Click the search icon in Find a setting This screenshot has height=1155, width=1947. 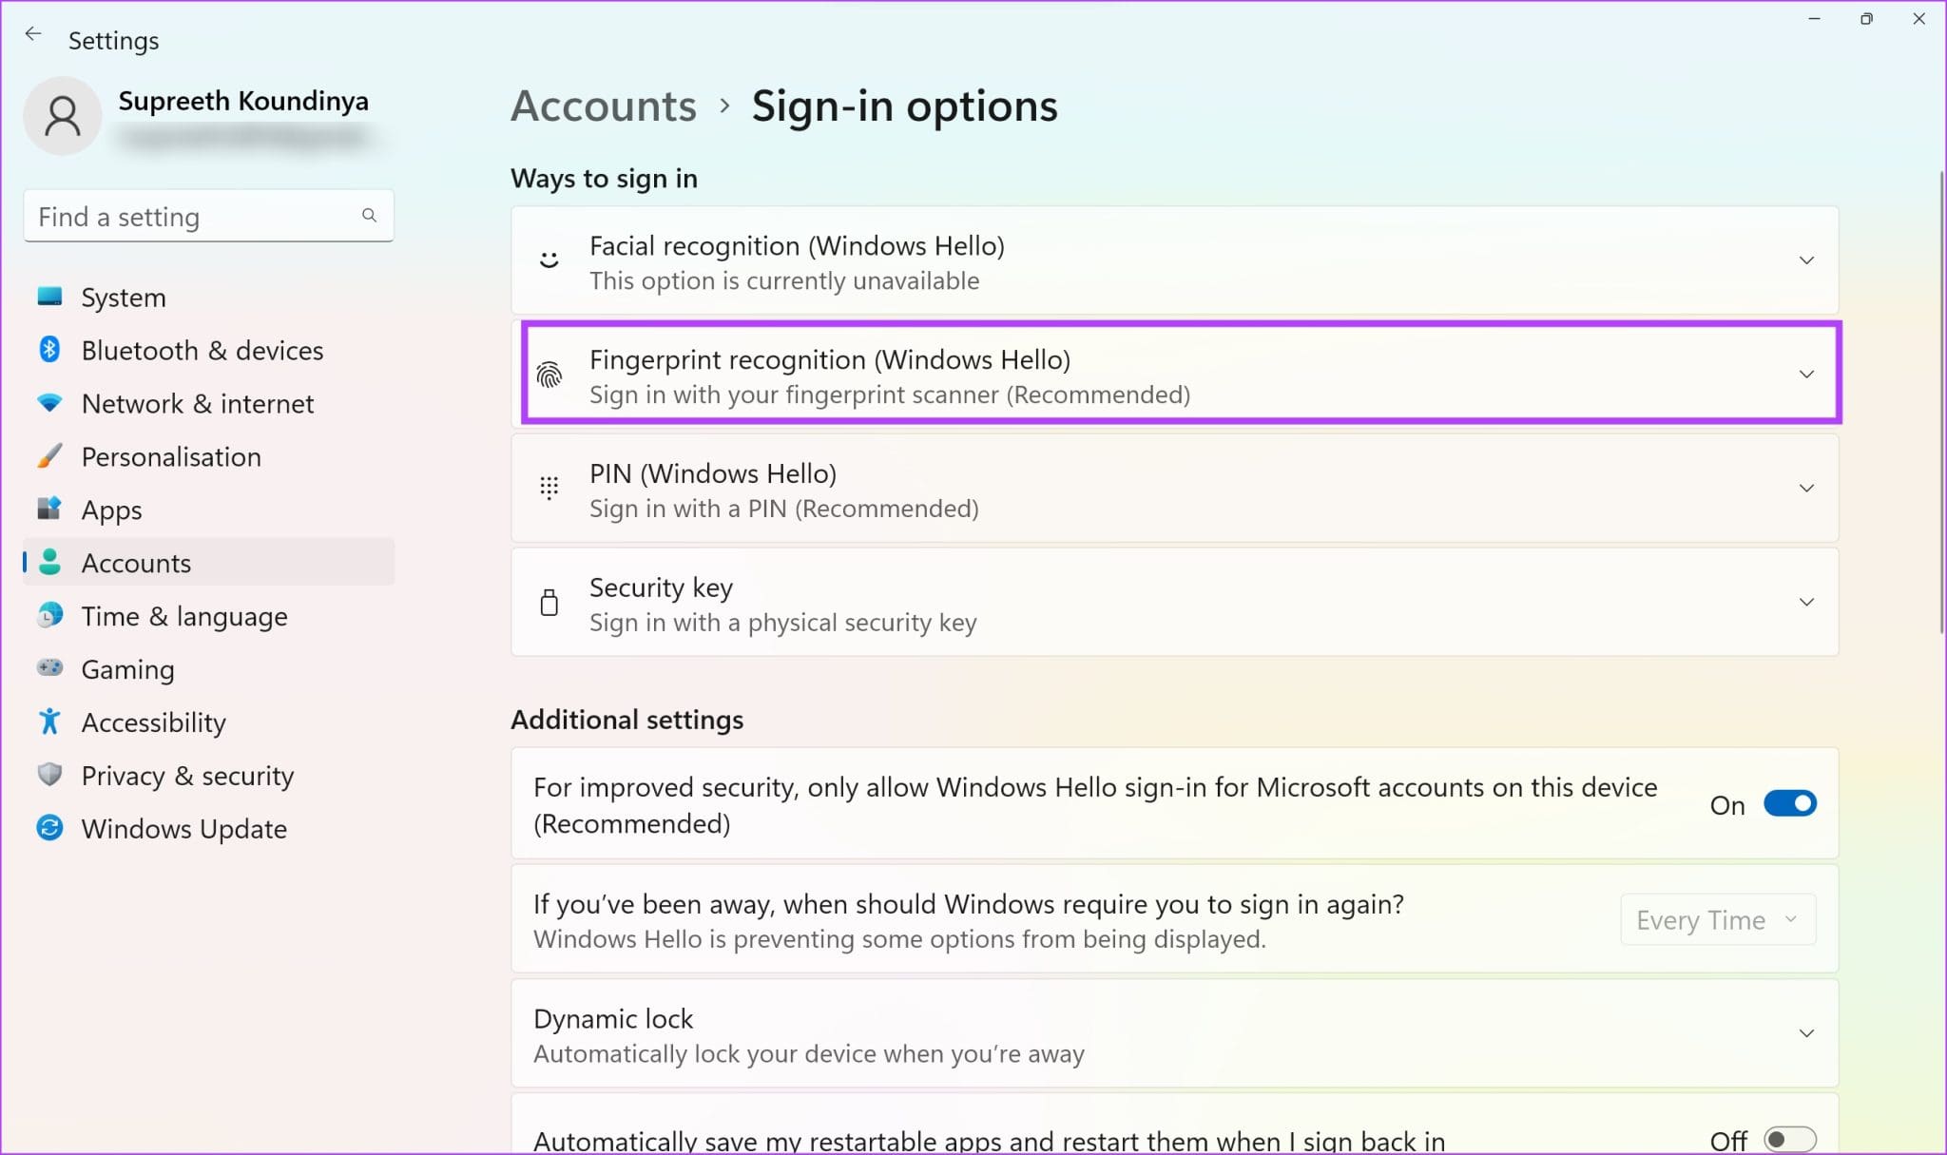369,216
